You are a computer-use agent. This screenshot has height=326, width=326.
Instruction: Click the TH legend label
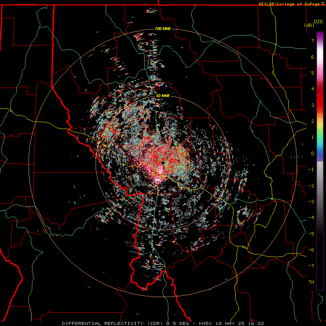pos(311,282)
